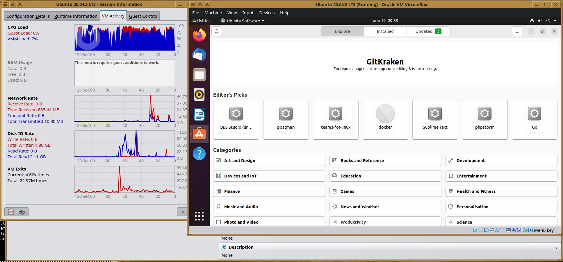563x262 pixels.
Task: Open the phpstorm app card
Action: coord(485,120)
